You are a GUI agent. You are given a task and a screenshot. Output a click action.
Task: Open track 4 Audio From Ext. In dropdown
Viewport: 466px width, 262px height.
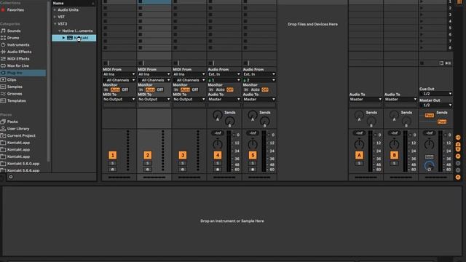(224, 74)
